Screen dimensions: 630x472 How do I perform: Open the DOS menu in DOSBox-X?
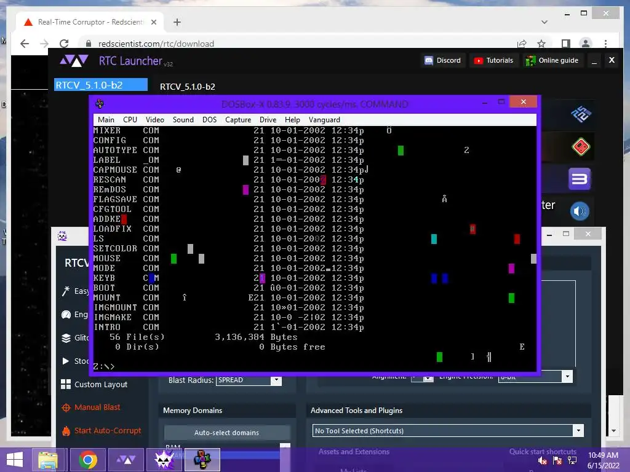coord(209,120)
